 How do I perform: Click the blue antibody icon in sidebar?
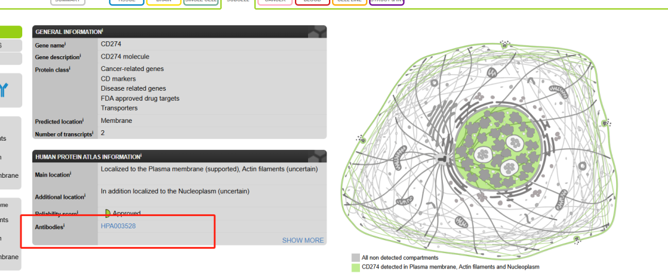point(6,91)
